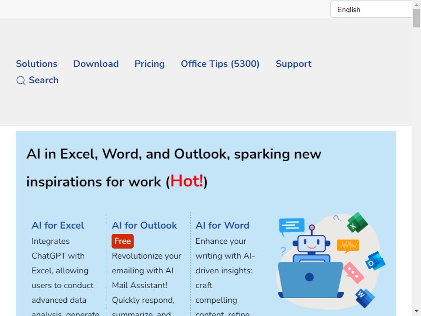Click the blue Word icon in illustration
The image size is (421, 316).
tap(365, 298)
